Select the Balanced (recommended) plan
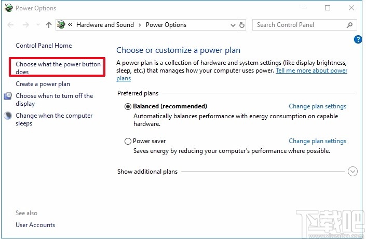 [x=128, y=106]
